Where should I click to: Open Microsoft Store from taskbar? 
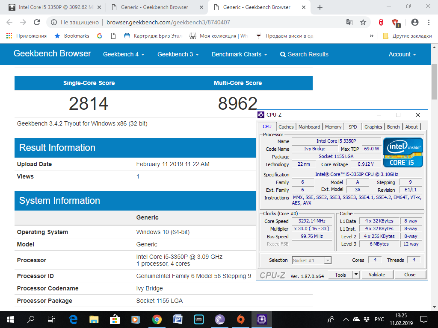(x=115, y=319)
